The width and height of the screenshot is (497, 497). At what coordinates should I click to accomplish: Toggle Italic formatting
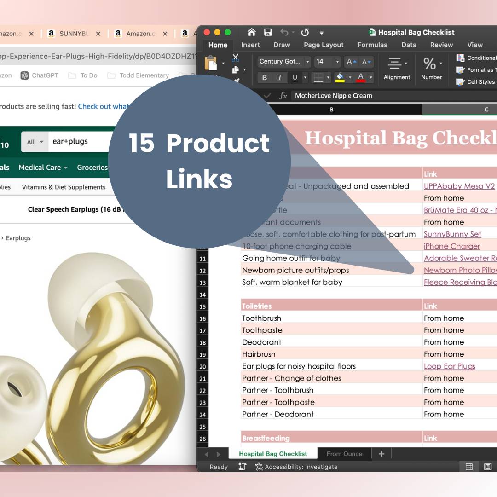(279, 77)
